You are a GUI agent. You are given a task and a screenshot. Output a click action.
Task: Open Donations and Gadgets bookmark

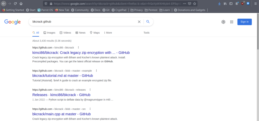(189, 10)
